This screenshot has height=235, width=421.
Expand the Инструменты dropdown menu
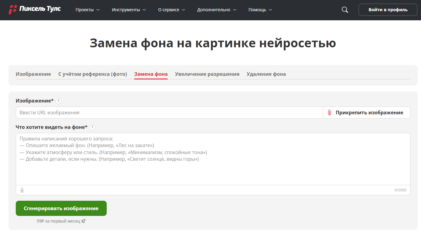(129, 10)
